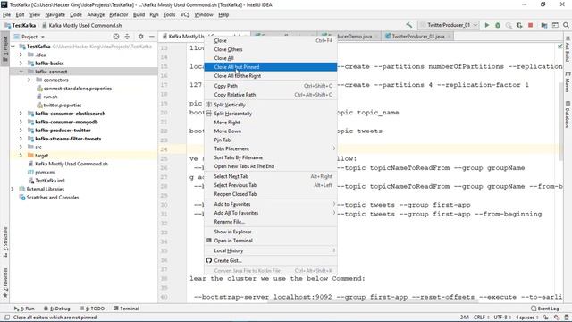Click Scratches and Consoles node

pyautogui.click(x=52, y=198)
